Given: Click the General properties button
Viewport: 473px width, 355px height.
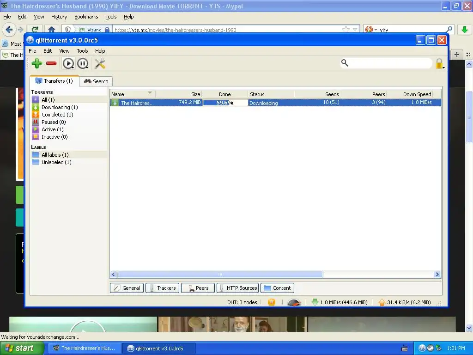Looking at the screenshot, I should pyautogui.click(x=127, y=288).
